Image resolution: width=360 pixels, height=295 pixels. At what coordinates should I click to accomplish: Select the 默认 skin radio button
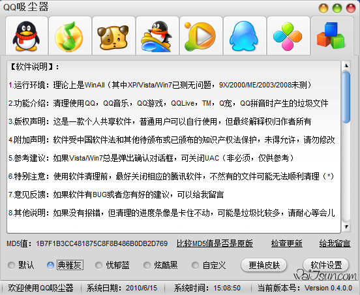(x=21, y=265)
